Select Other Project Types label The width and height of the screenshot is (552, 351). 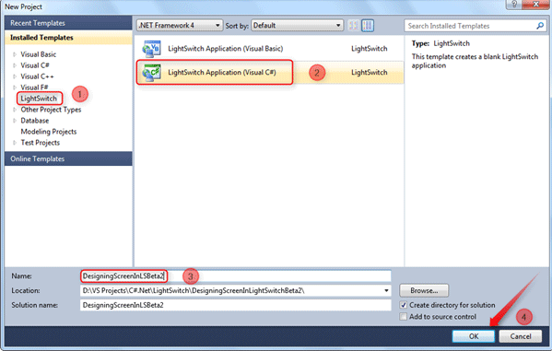pos(51,110)
